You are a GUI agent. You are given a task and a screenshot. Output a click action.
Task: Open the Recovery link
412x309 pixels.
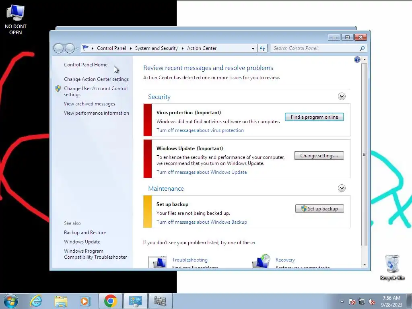pyautogui.click(x=285, y=260)
